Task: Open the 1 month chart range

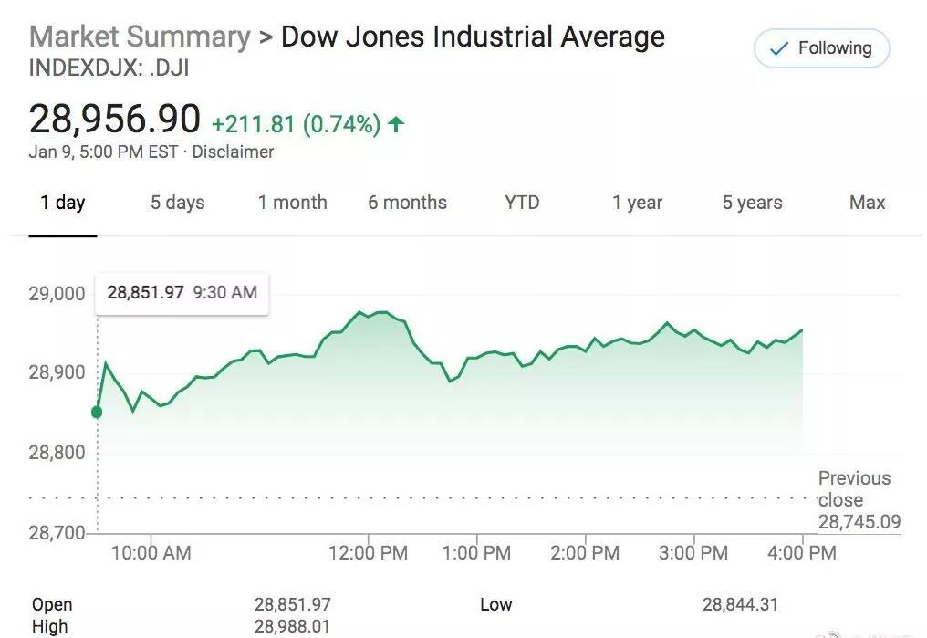Action: [x=292, y=203]
